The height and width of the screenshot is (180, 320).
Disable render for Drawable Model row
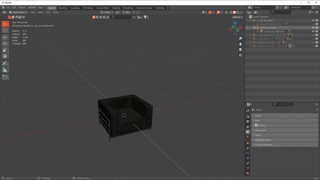tap(316, 28)
